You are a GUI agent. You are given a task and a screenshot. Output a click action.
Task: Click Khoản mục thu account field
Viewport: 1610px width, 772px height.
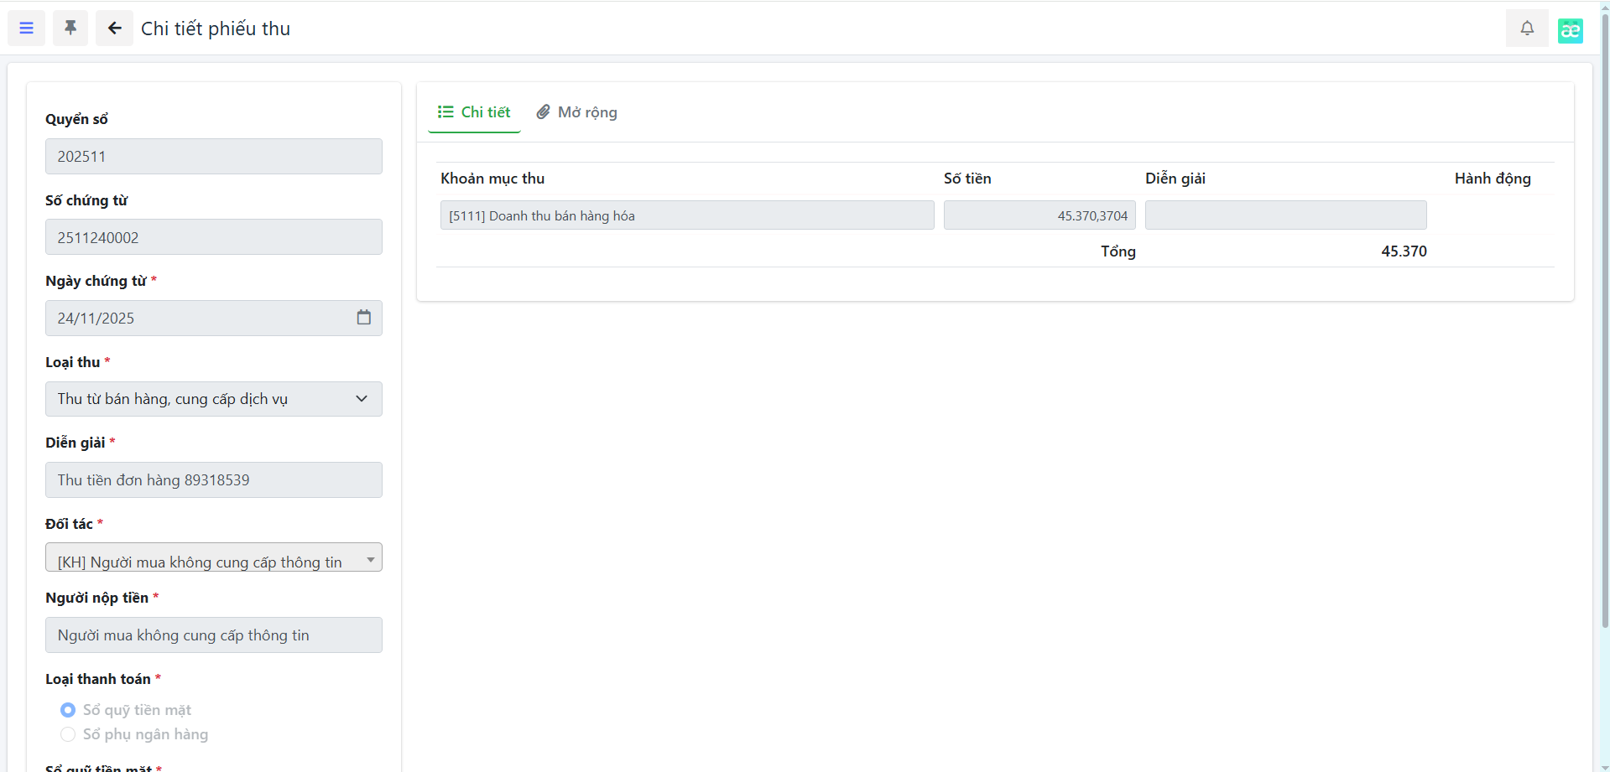coord(686,215)
